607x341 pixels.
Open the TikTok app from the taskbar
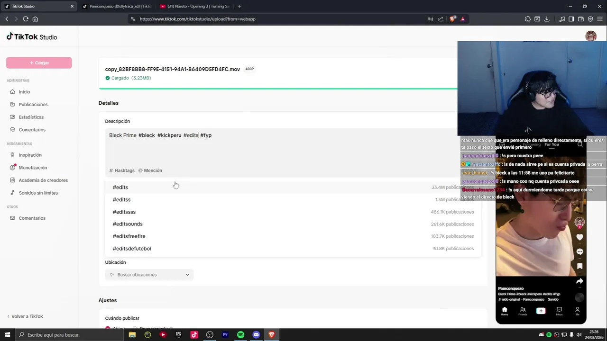point(194,335)
